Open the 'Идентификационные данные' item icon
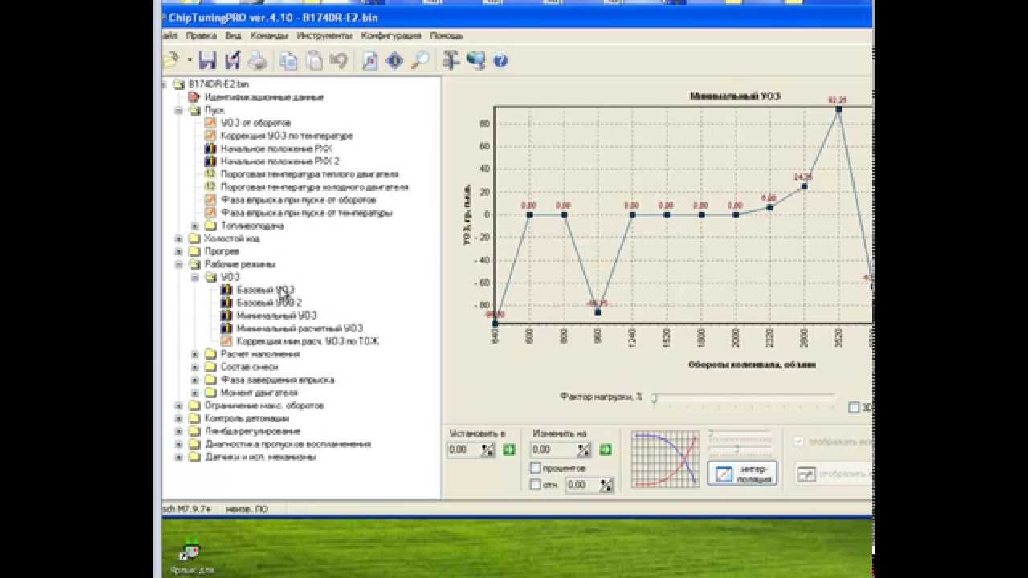Viewport: 1028px width, 578px height. coord(194,97)
